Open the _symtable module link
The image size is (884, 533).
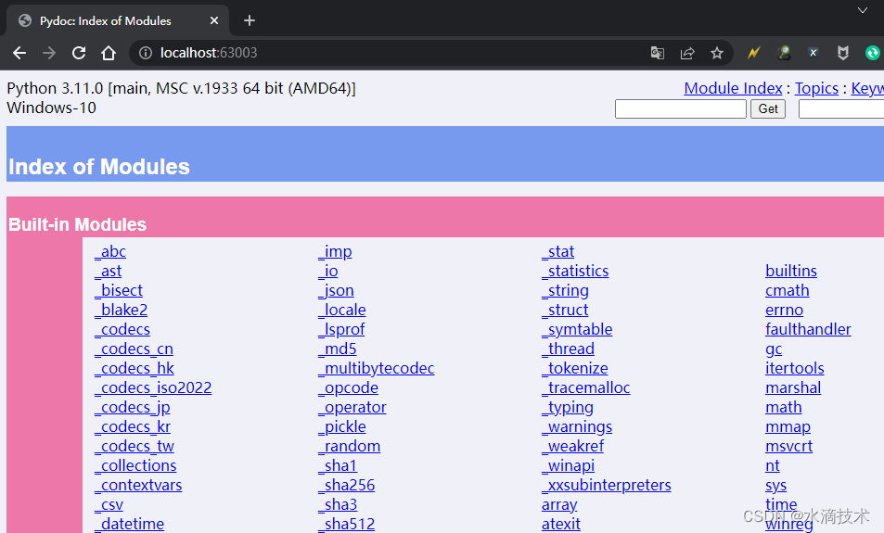pos(577,330)
